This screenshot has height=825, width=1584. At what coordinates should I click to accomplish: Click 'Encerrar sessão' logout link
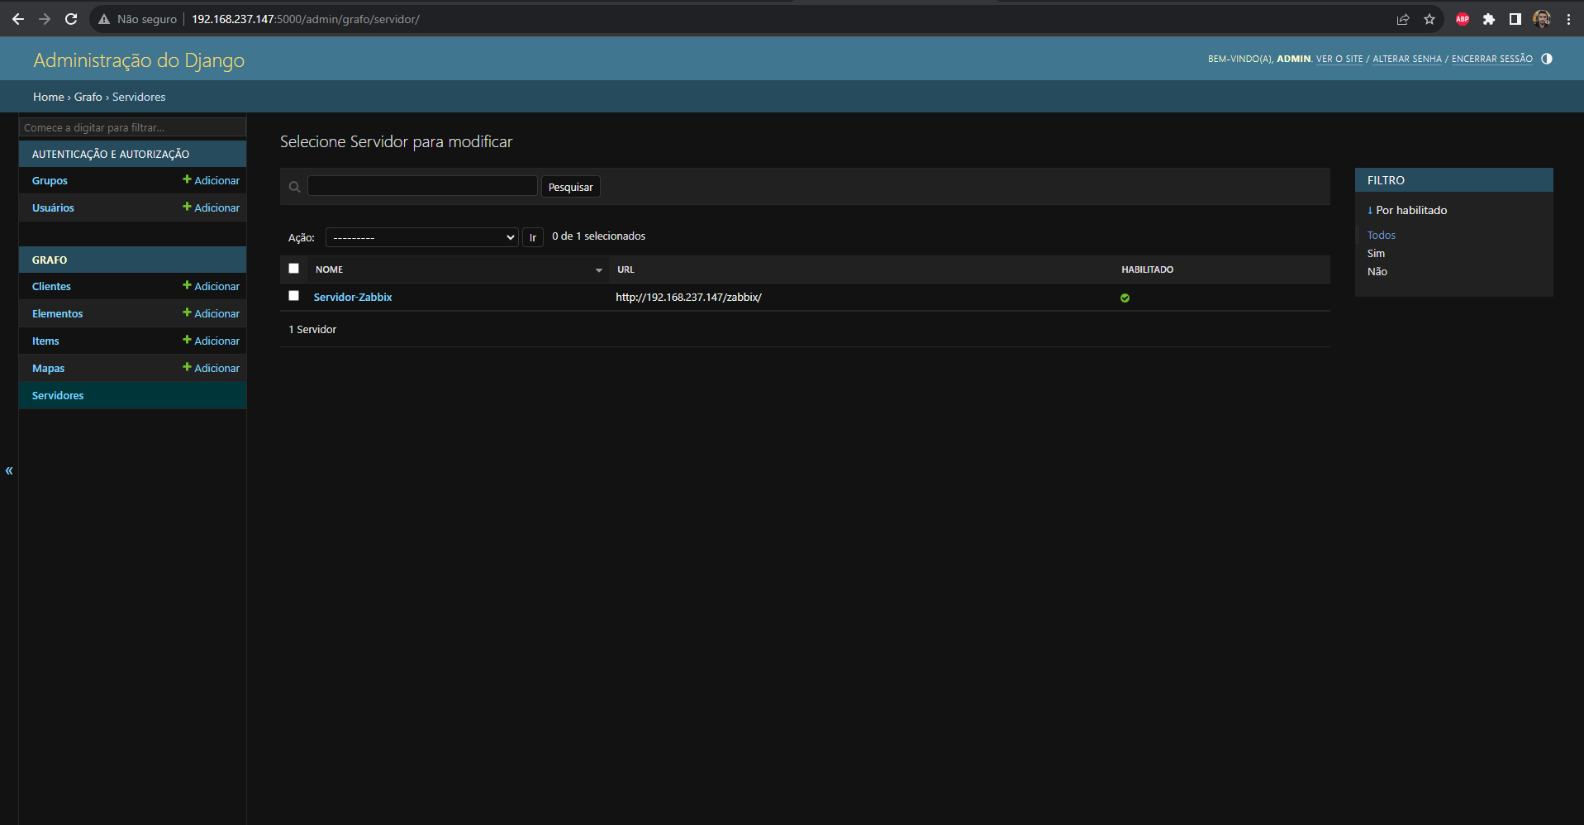coord(1492,59)
